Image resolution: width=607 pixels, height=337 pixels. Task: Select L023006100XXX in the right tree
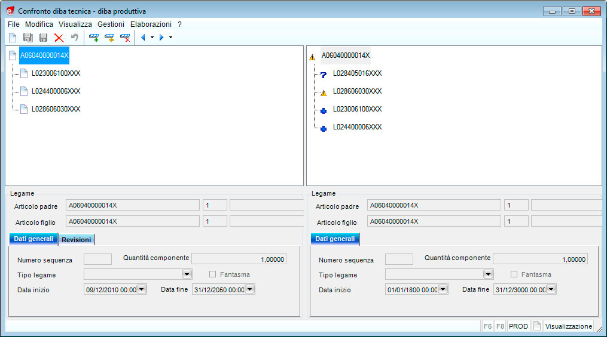(357, 109)
